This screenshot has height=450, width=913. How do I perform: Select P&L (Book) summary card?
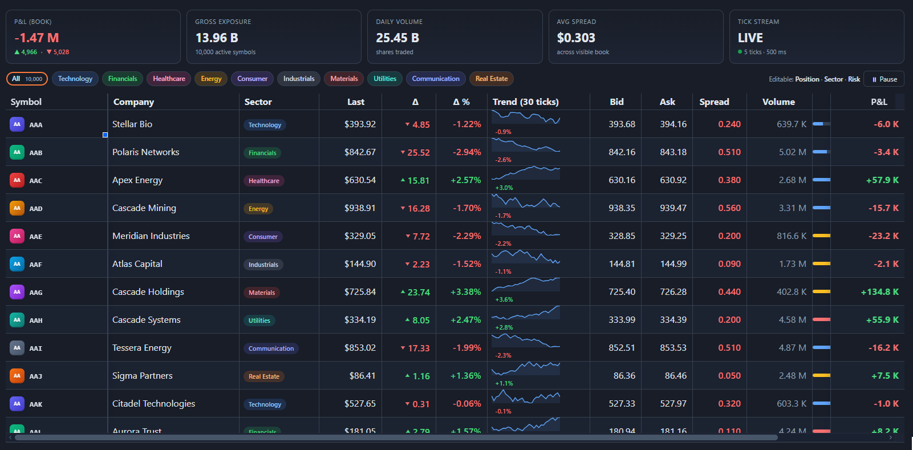(x=93, y=37)
